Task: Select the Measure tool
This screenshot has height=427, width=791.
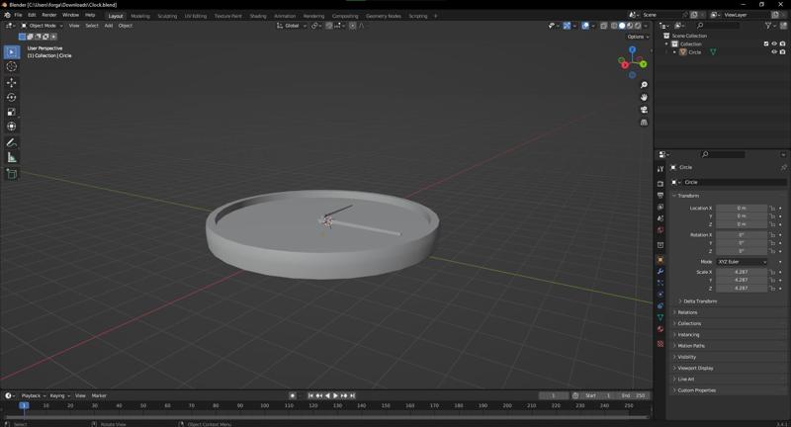Action: tap(12, 158)
